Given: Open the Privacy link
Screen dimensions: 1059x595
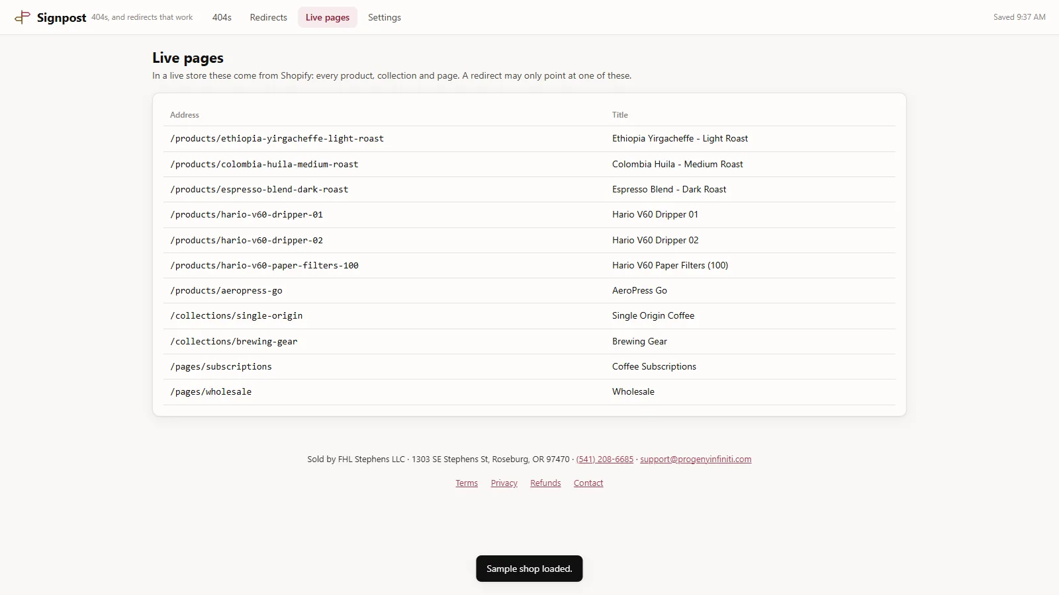Looking at the screenshot, I should 504,483.
